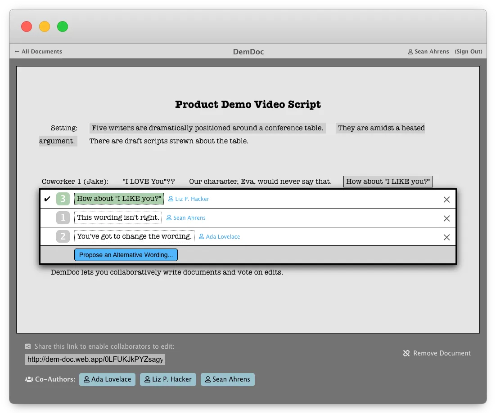
Task: Click the boxed sentence "How about I LIKE you?" in document
Action: click(x=388, y=182)
